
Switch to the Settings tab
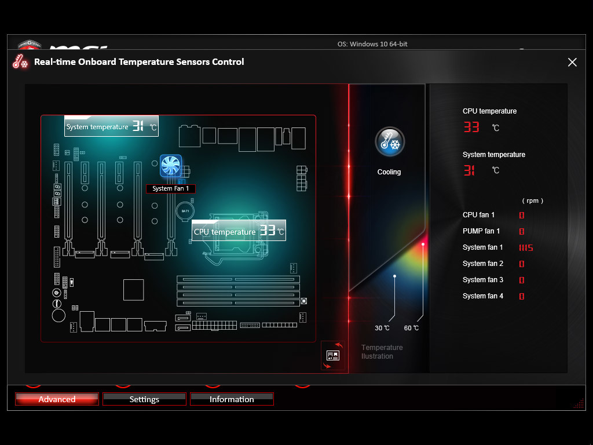click(x=144, y=399)
